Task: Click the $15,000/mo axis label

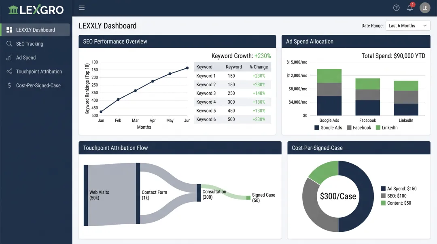Action: click(297, 62)
